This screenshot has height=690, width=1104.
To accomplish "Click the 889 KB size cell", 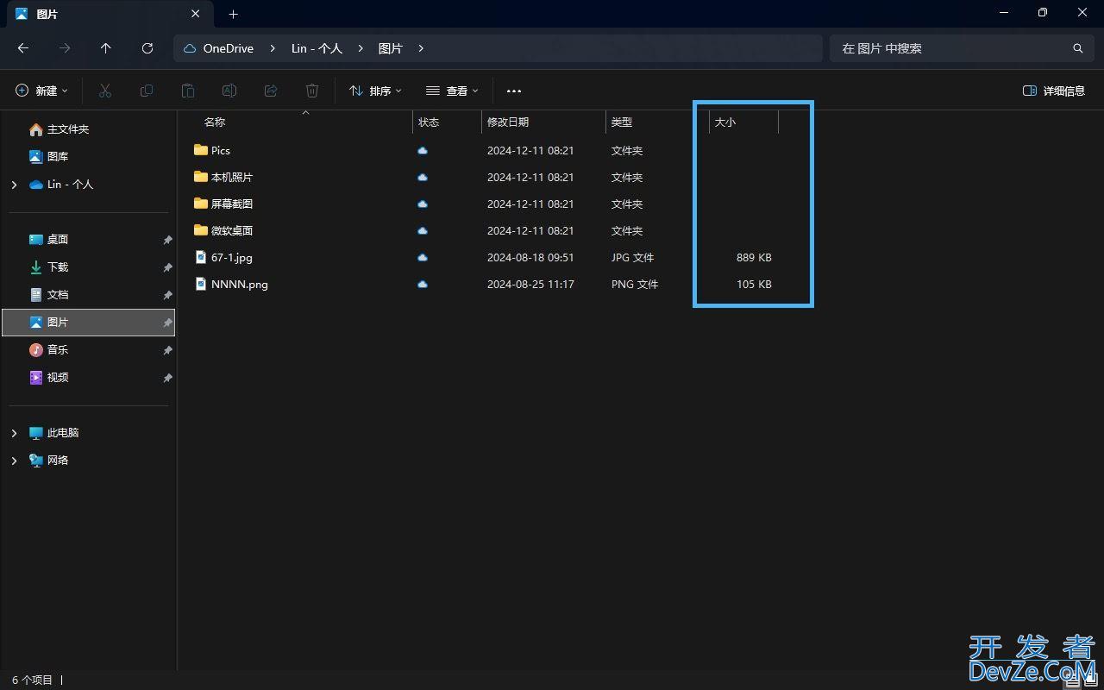I will (754, 257).
